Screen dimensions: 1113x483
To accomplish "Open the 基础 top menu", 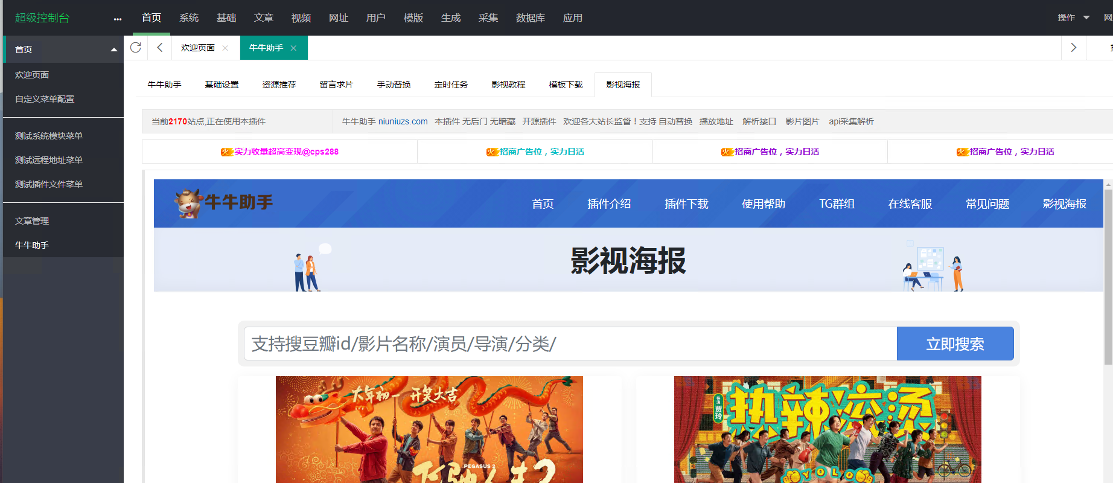I will (226, 18).
